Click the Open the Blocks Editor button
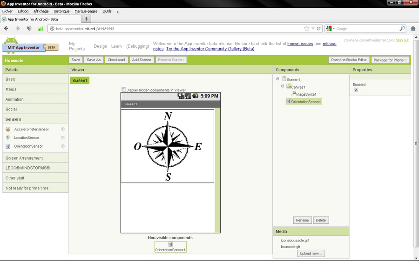This screenshot has height=261, width=419. coord(349,60)
